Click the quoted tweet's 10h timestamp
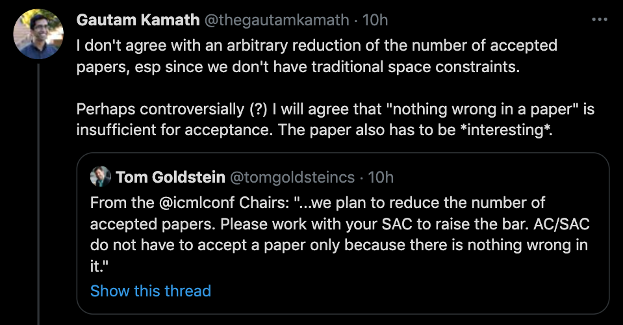 381,177
